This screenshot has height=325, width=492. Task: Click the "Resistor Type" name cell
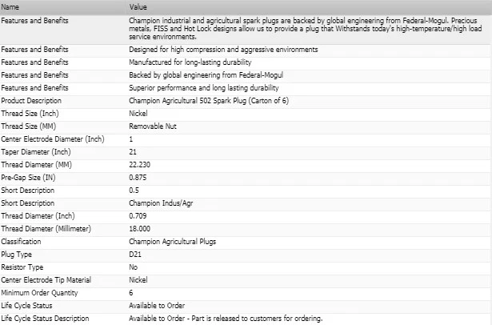click(x=22, y=267)
